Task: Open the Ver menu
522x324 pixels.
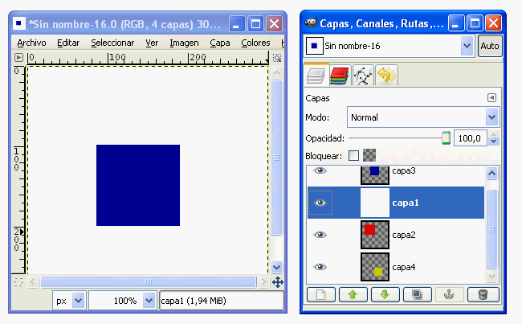Action: click(x=152, y=43)
